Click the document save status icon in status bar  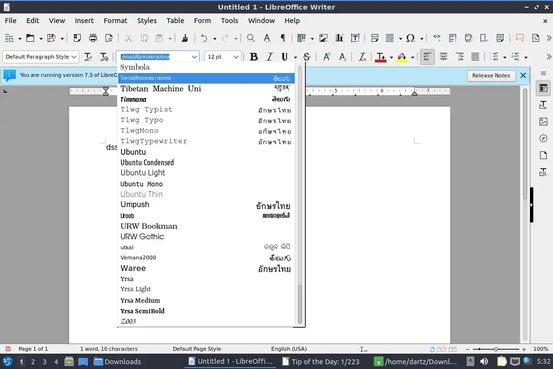click(8, 349)
